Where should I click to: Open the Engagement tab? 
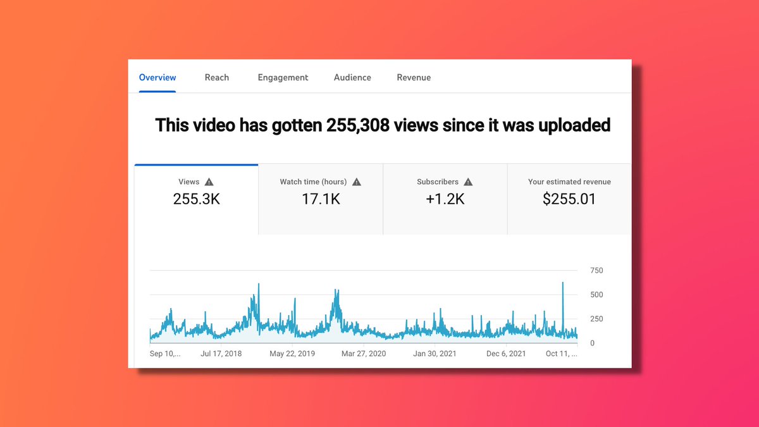[x=283, y=77]
